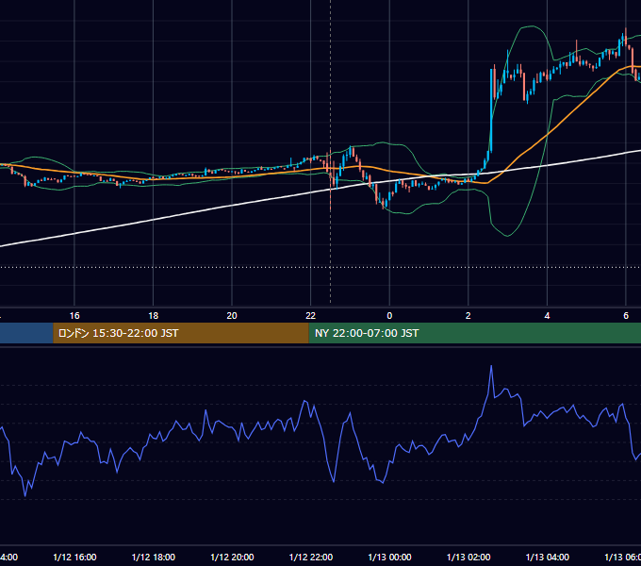Click the 1/13 00:00 date label
The width and height of the screenshot is (641, 566).
click(x=389, y=557)
